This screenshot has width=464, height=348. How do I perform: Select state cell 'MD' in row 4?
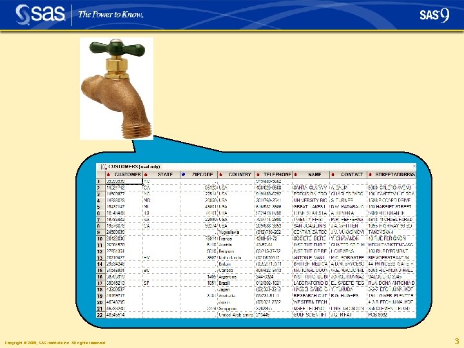161,200
